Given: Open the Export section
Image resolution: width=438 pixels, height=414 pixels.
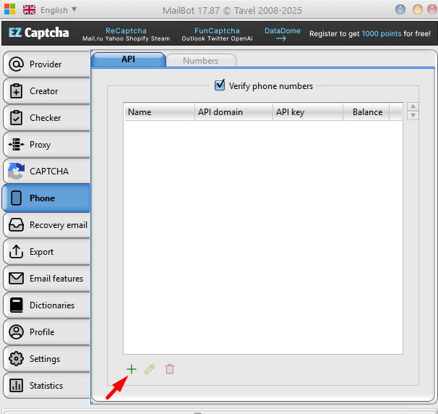Looking at the screenshot, I should (x=47, y=252).
